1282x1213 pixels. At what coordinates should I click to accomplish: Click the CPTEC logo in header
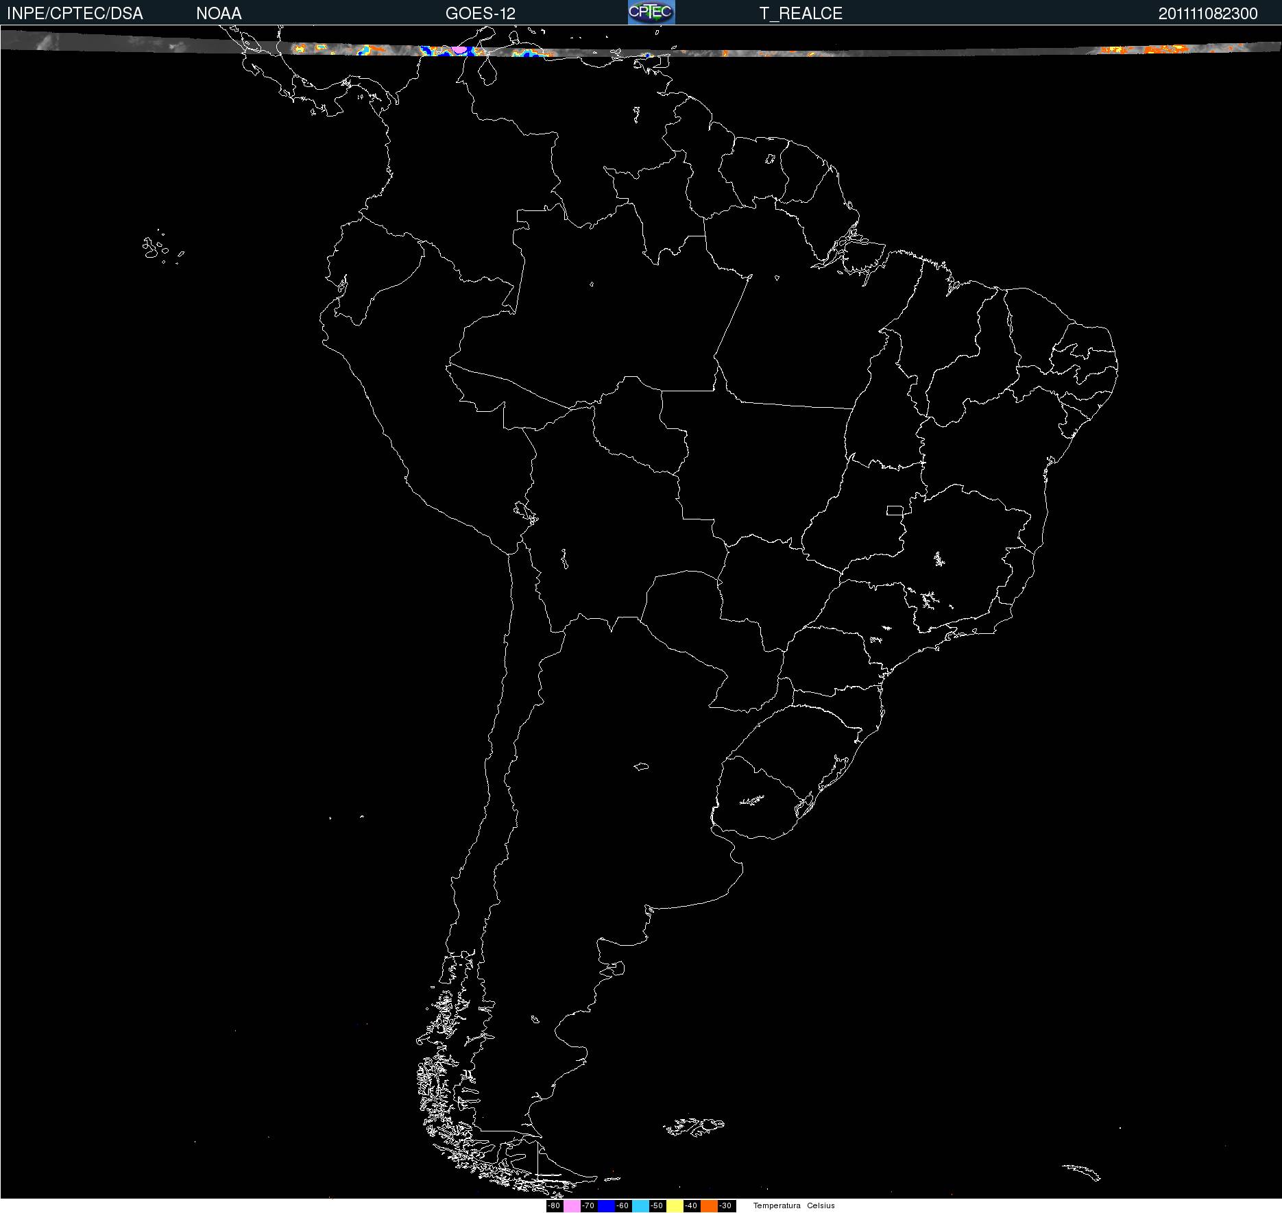[x=651, y=12]
